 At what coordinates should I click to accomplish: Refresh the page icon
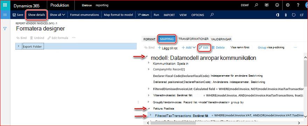[x=294, y=15]
